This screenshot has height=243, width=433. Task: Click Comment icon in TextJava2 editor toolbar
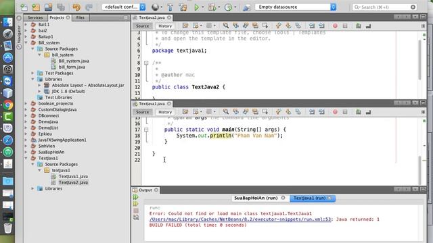359,26
